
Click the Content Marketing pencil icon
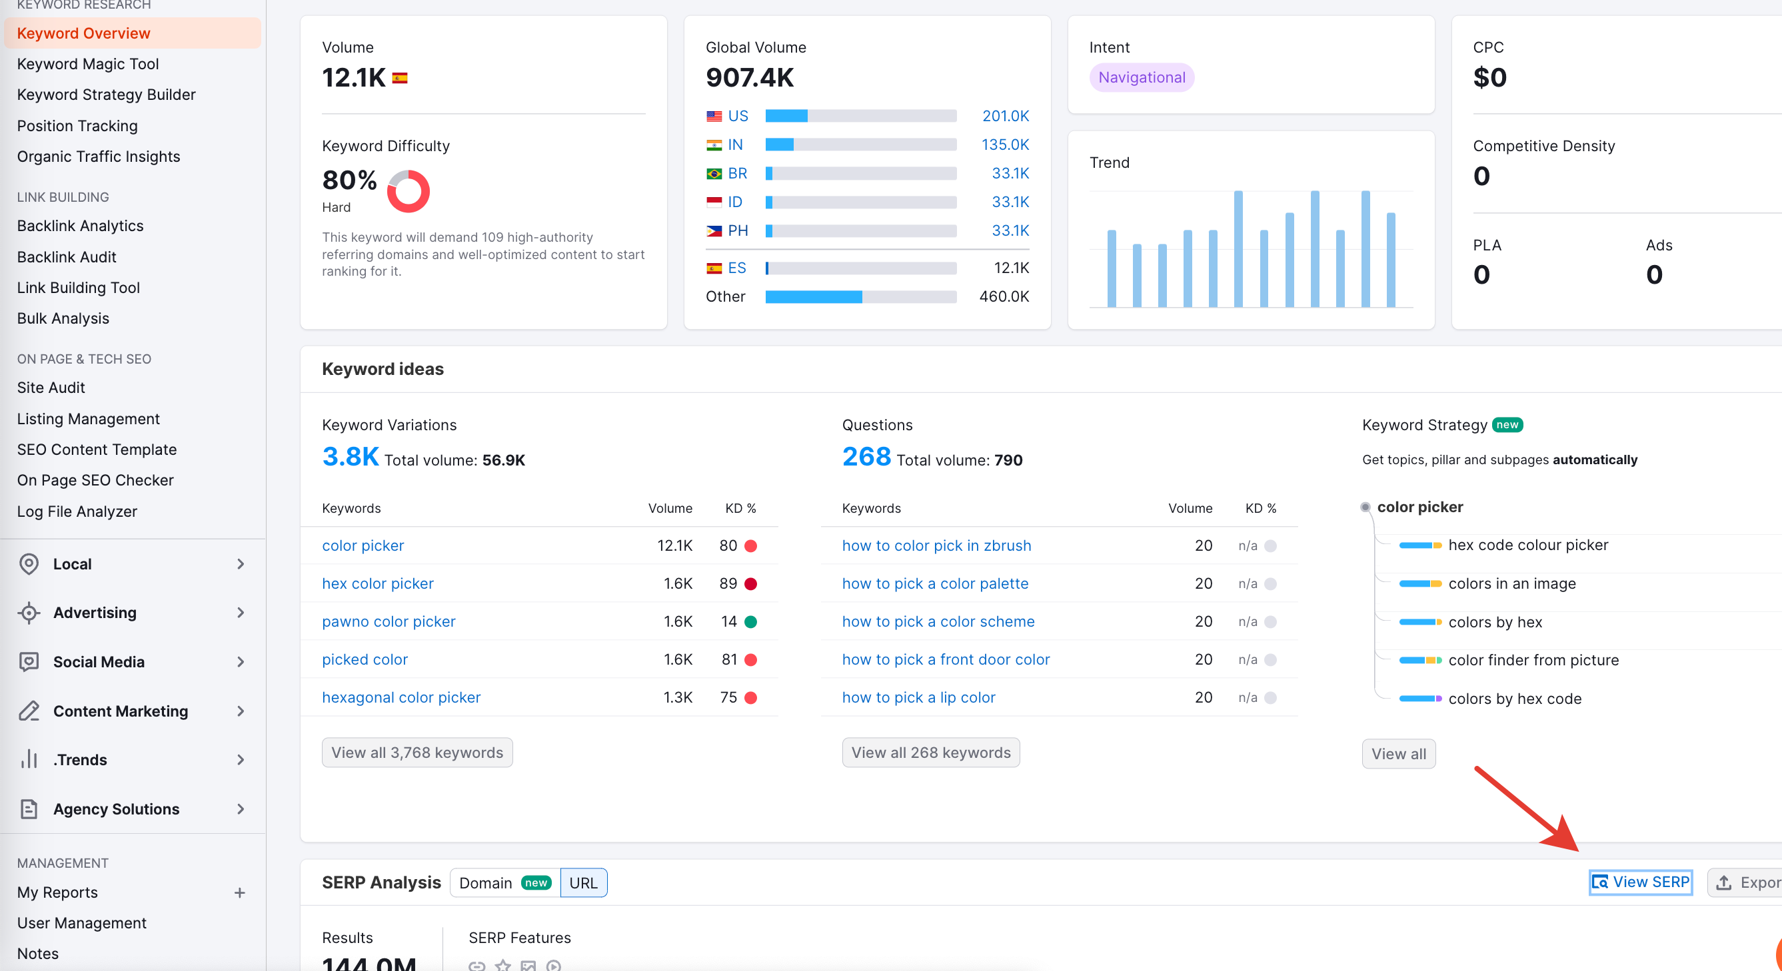tap(29, 711)
